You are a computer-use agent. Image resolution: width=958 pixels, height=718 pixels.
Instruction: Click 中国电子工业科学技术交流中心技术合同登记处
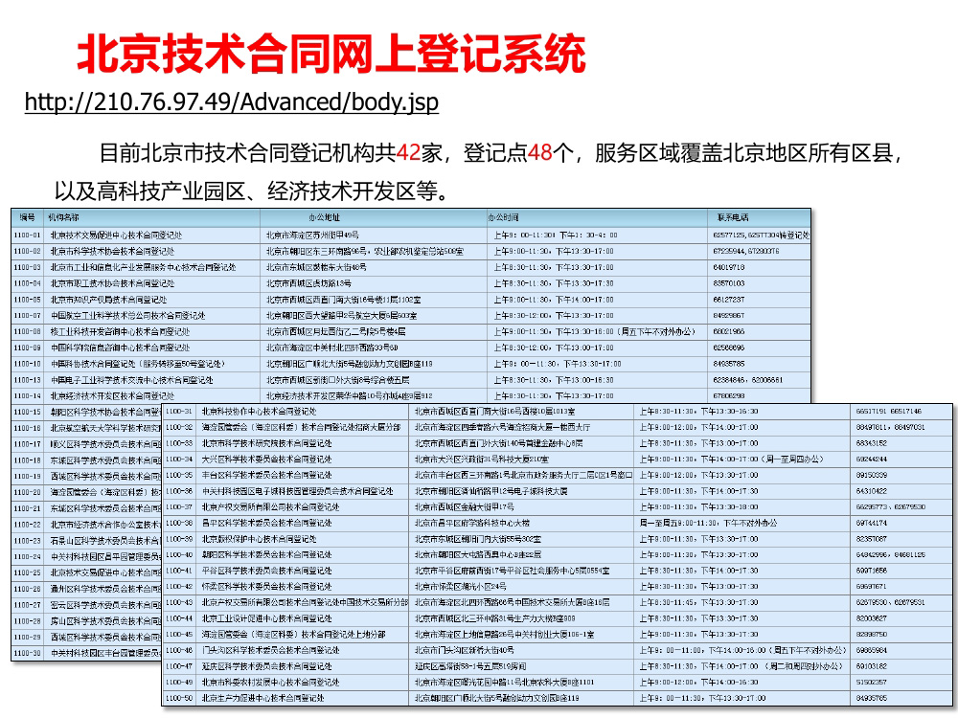(x=131, y=380)
